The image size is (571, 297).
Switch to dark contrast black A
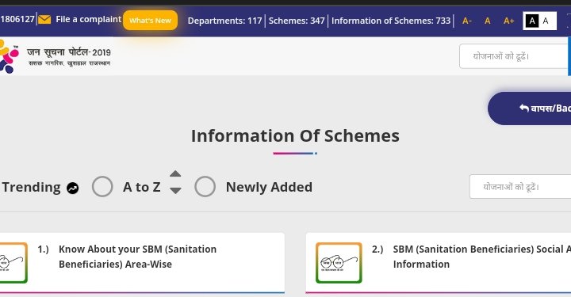(532, 21)
